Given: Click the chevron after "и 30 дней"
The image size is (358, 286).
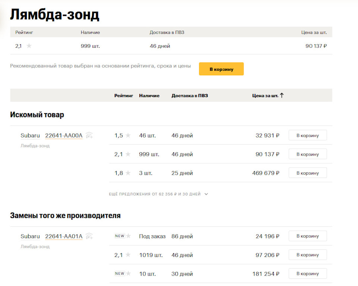Looking at the screenshot, I should [x=206, y=194].
